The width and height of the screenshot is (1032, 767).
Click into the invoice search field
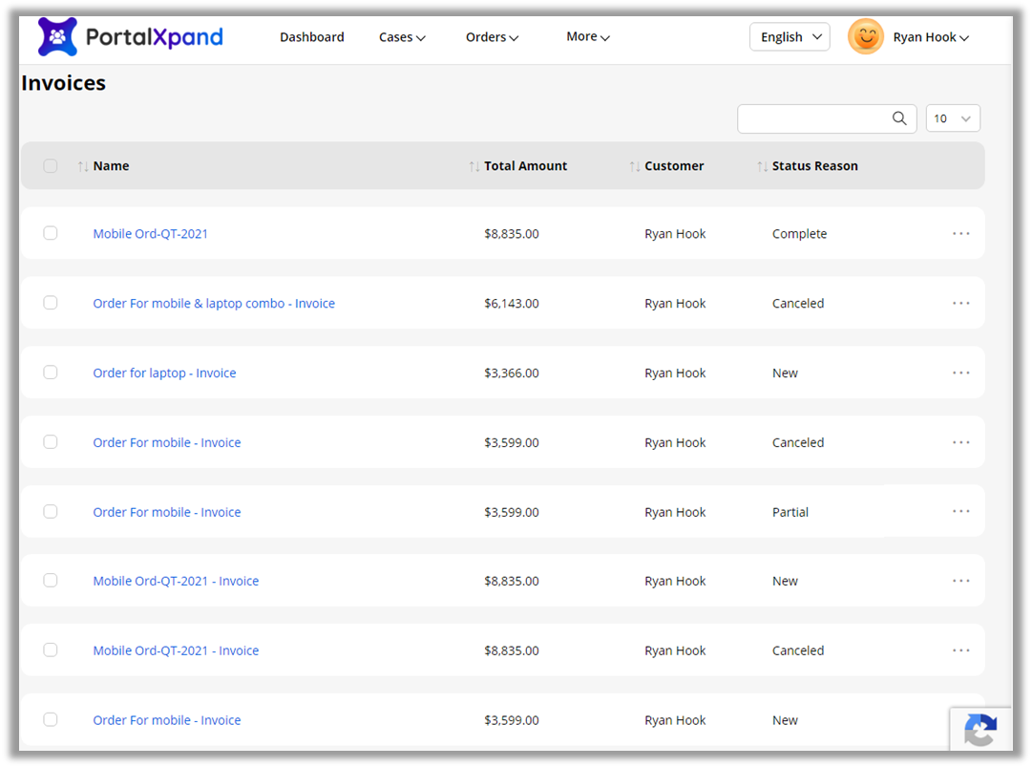click(813, 118)
